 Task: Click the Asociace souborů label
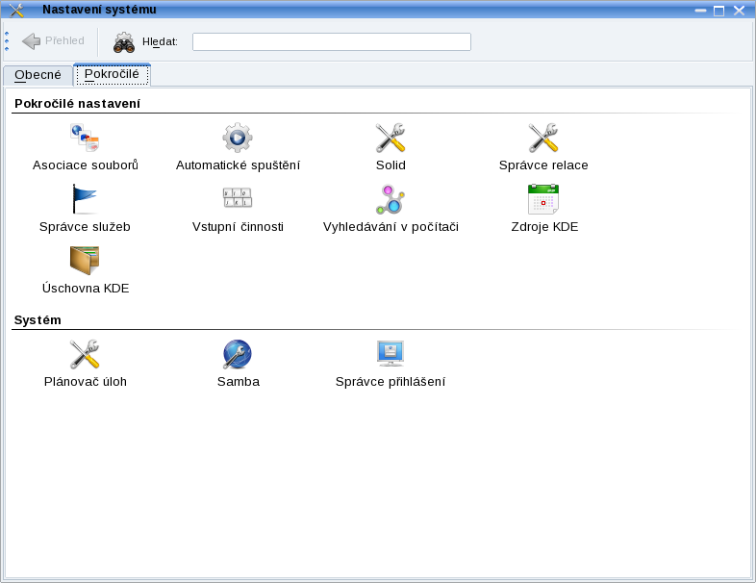tap(86, 165)
